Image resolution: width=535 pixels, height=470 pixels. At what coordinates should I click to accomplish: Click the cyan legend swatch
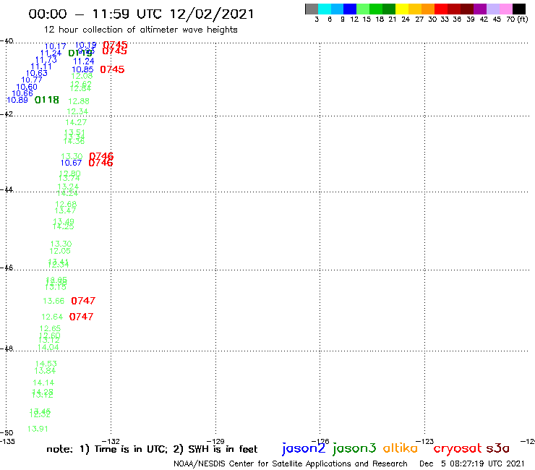click(325, 9)
